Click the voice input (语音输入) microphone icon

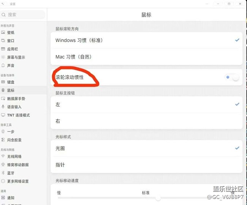[x=3, y=107]
